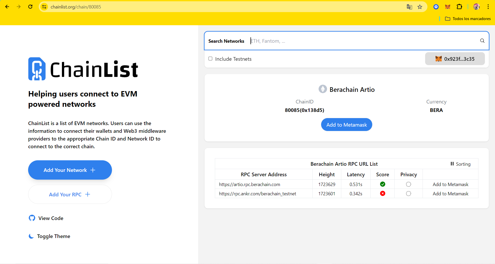Open the Chrome three-dot menu
The width and height of the screenshot is (495, 264).
pyautogui.click(x=488, y=7)
